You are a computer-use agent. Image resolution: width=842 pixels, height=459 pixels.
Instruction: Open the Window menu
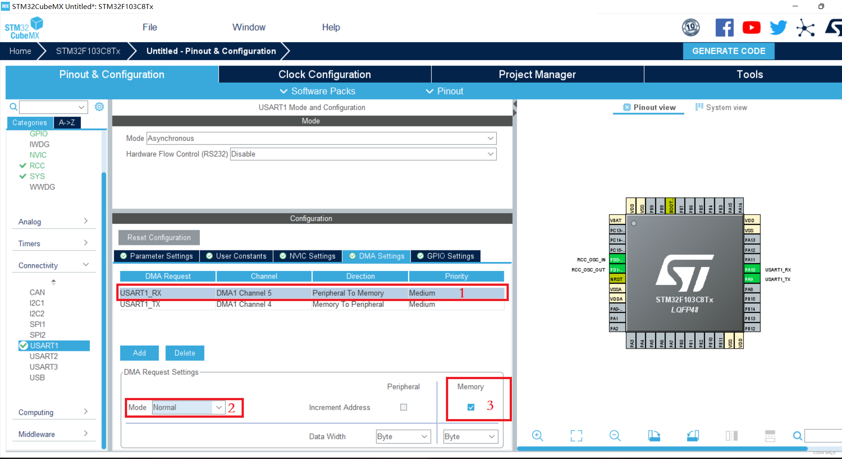click(249, 27)
